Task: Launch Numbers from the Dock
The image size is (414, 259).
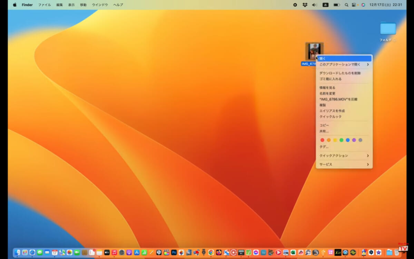Action: (x=144, y=252)
